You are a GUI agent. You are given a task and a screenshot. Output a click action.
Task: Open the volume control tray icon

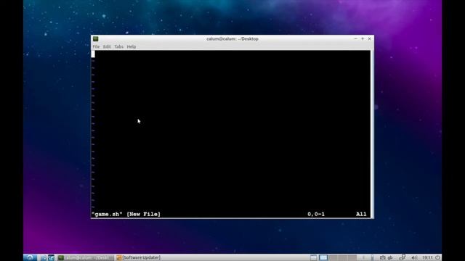pos(415,258)
